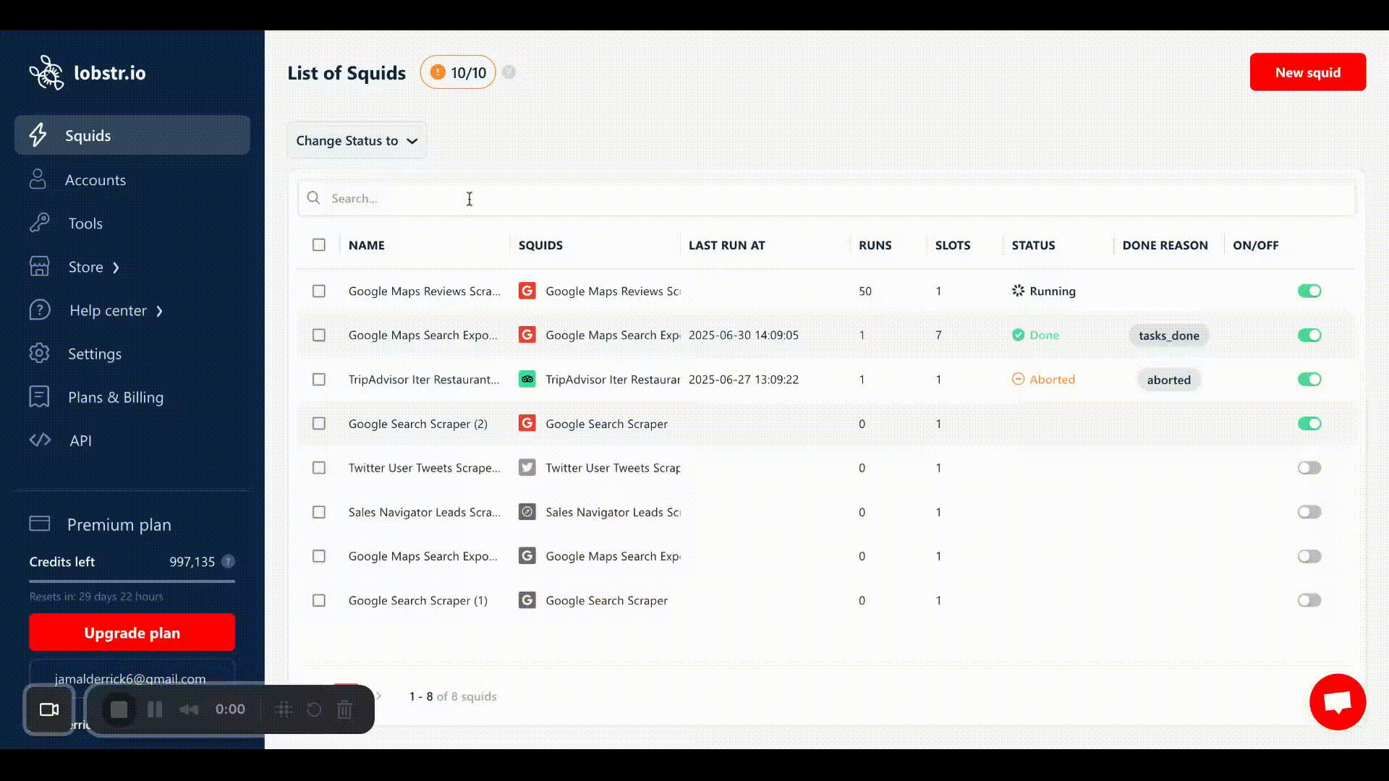Click the question mark next to 10/10
Screen dimensions: 1389x781
coord(509,72)
